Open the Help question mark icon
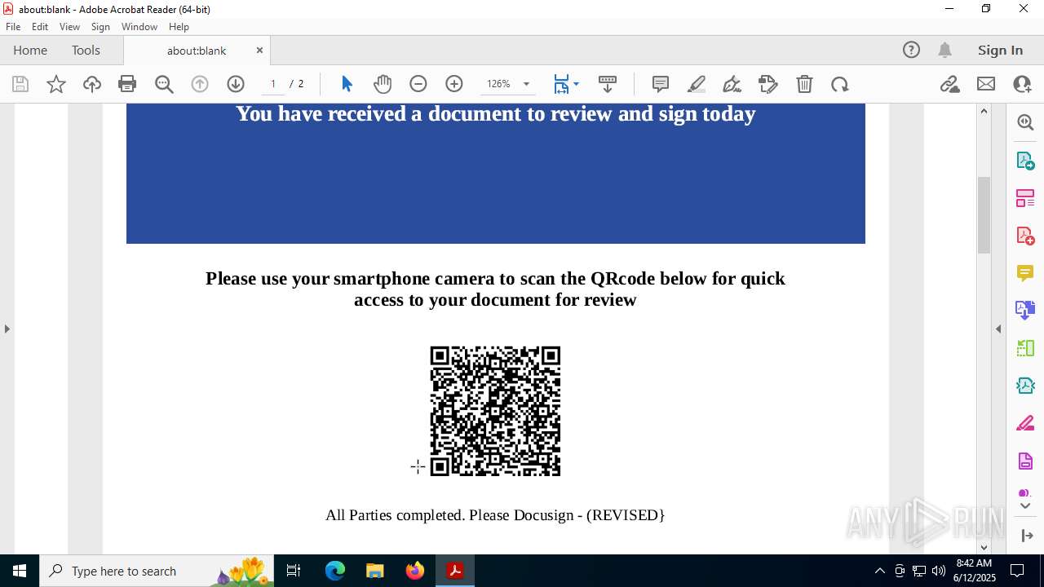The image size is (1044, 587). 911,50
